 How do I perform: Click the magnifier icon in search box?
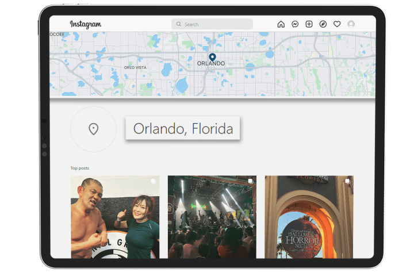(179, 24)
